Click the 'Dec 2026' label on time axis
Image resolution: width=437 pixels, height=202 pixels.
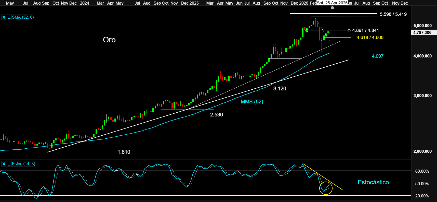[299, 3]
